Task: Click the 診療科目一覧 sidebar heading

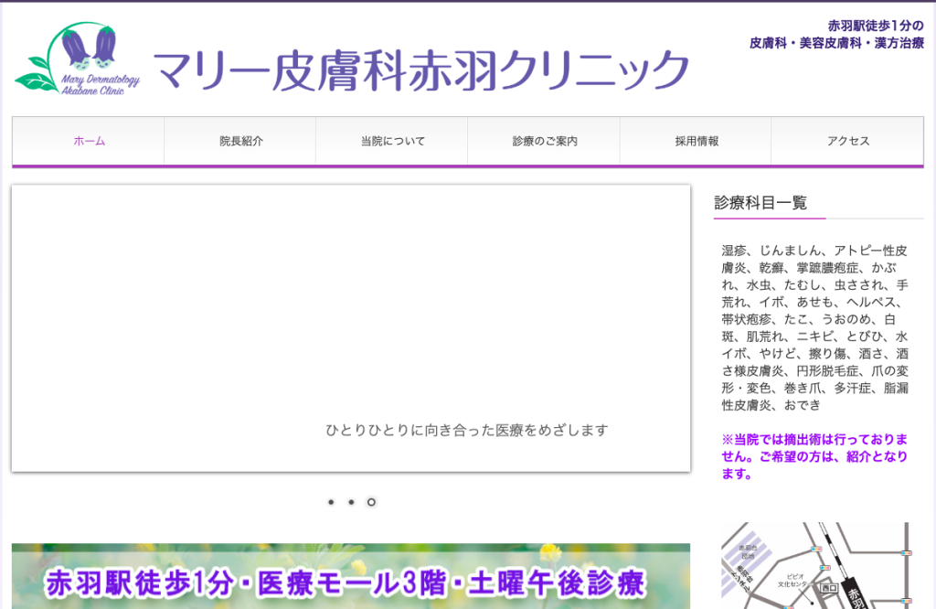Action: click(x=760, y=203)
